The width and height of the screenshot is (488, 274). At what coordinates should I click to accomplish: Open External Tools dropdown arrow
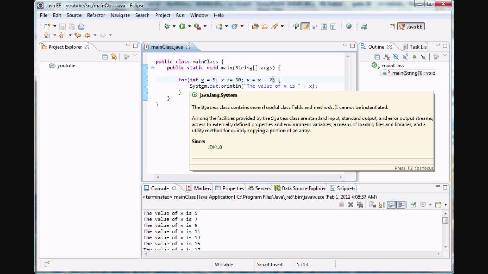[x=205, y=27]
